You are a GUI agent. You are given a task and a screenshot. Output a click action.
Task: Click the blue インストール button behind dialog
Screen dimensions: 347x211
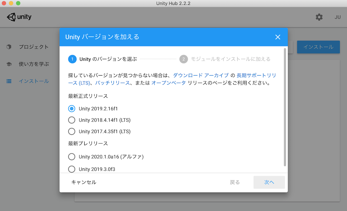[318, 47]
